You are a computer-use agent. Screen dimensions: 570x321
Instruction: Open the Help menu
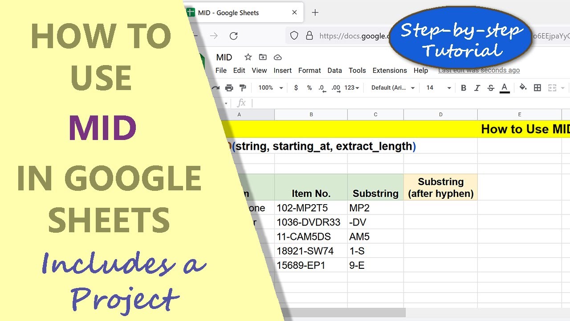pyautogui.click(x=421, y=70)
